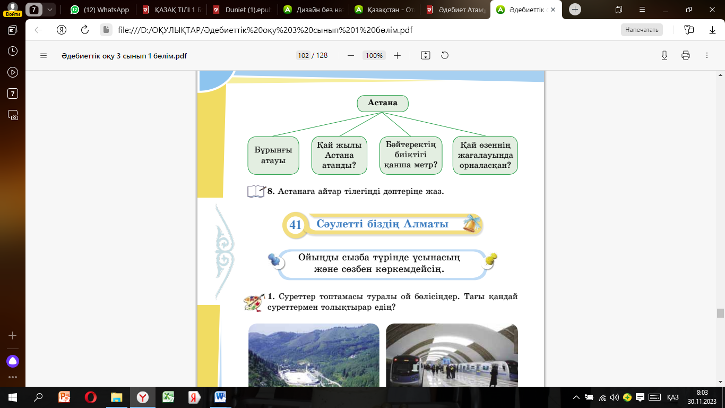Launch the Alice assistant
Image resolution: width=725 pixels, height=408 pixels.
(x=13, y=361)
